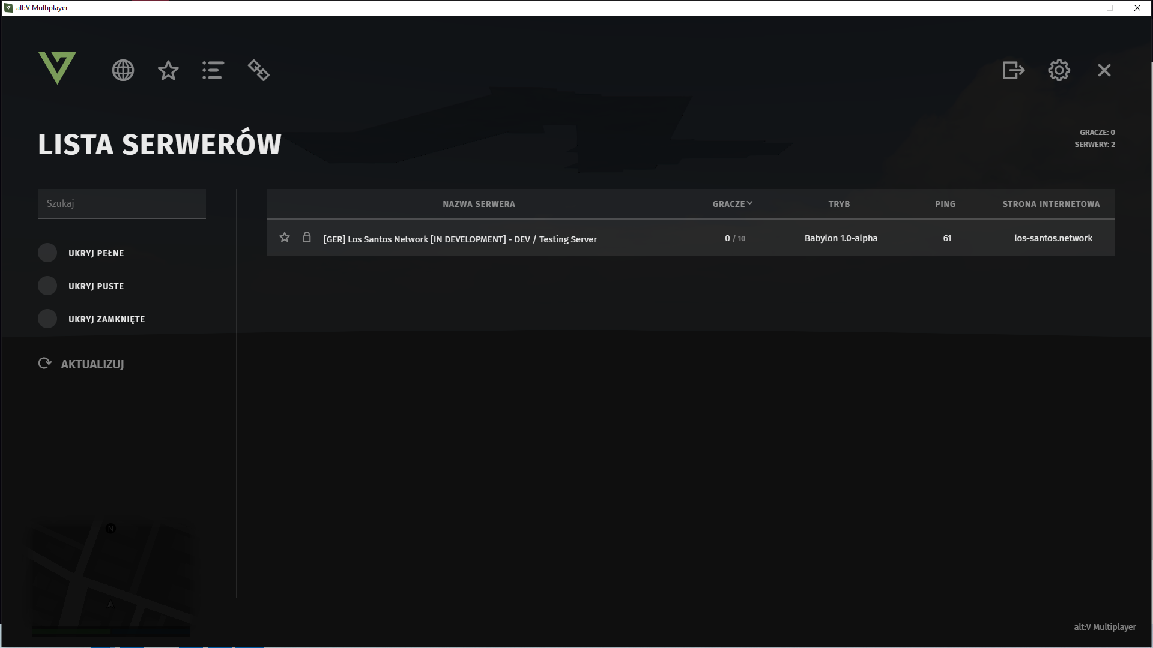
Task: Click the Strona Internetowa column header
Action: click(1051, 204)
